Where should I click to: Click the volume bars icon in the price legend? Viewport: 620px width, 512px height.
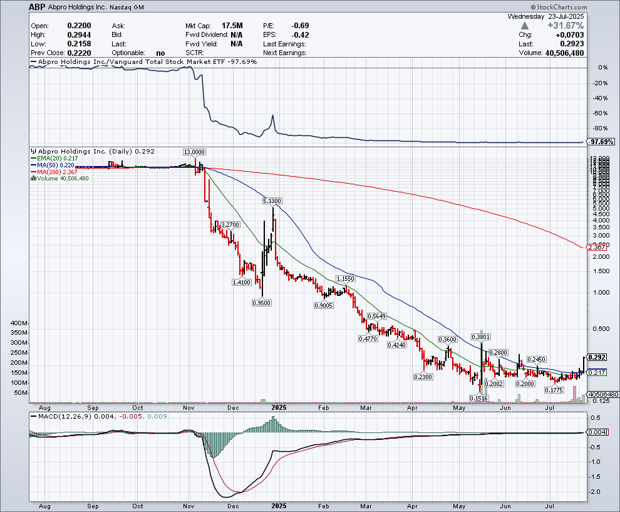(x=33, y=179)
